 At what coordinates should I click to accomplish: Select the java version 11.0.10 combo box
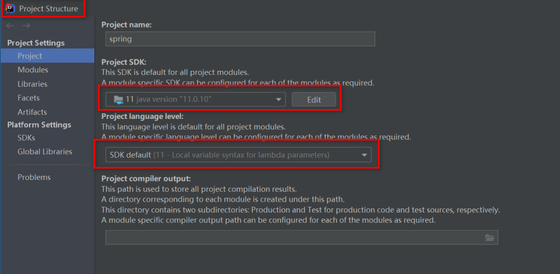point(195,99)
